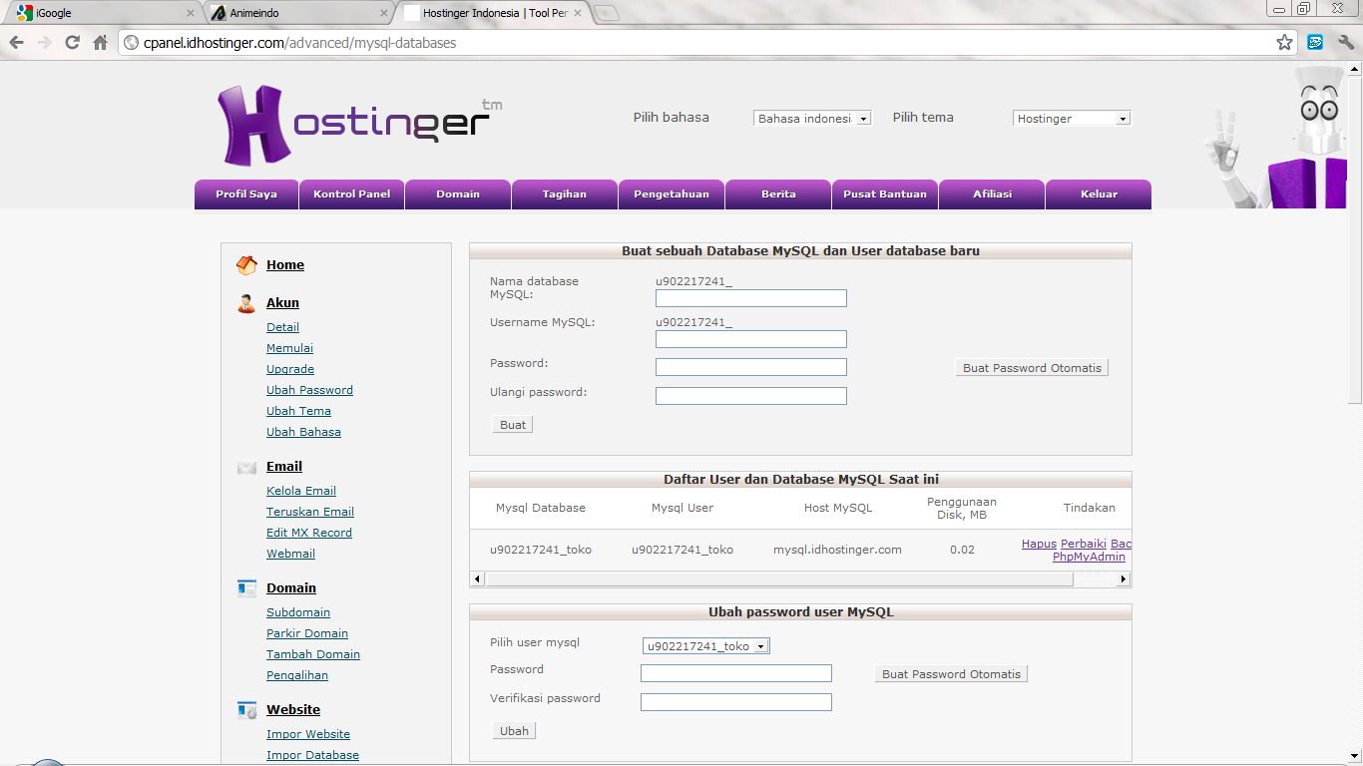Open the Subdomain link
The height and width of the screenshot is (766, 1363).
pyautogui.click(x=298, y=612)
